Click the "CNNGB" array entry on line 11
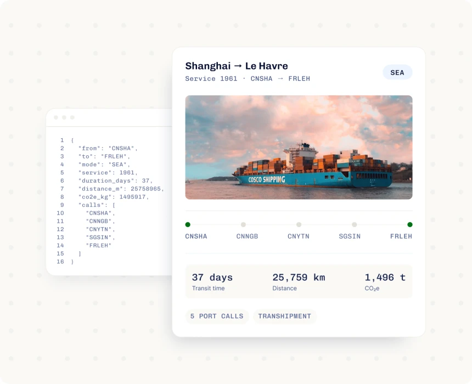Image resolution: width=472 pixels, height=384 pixels. point(100,222)
